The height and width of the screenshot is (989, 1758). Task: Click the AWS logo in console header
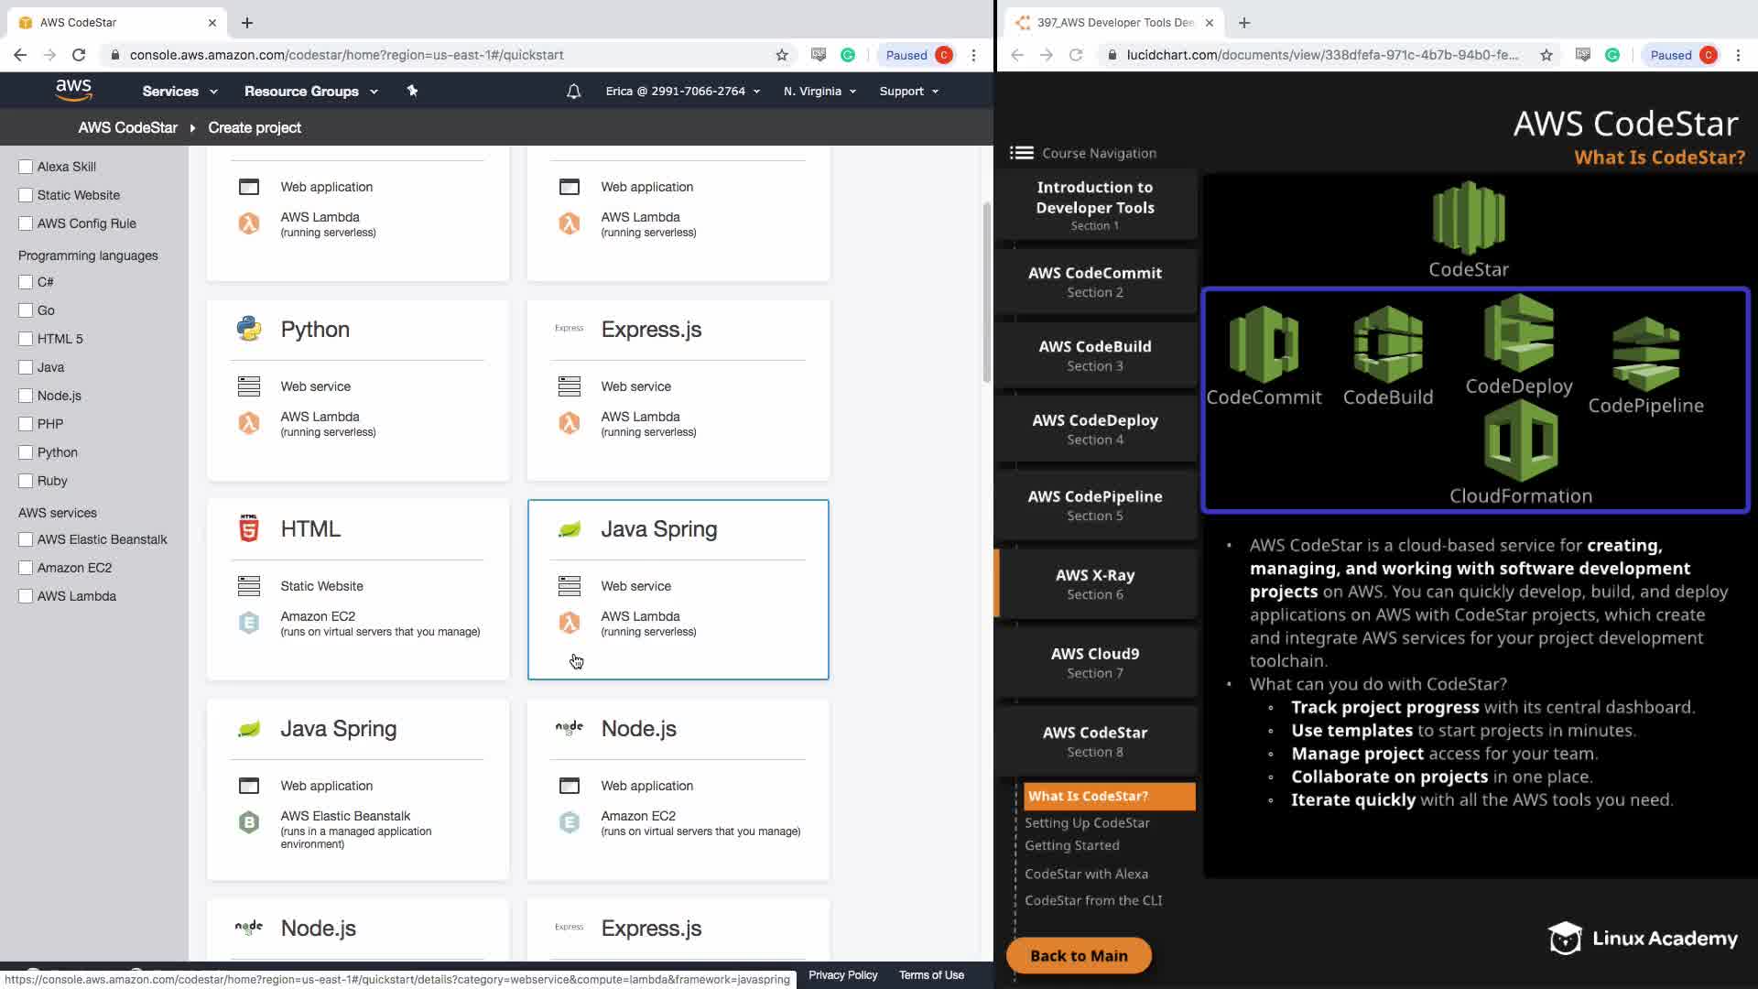coord(73,90)
